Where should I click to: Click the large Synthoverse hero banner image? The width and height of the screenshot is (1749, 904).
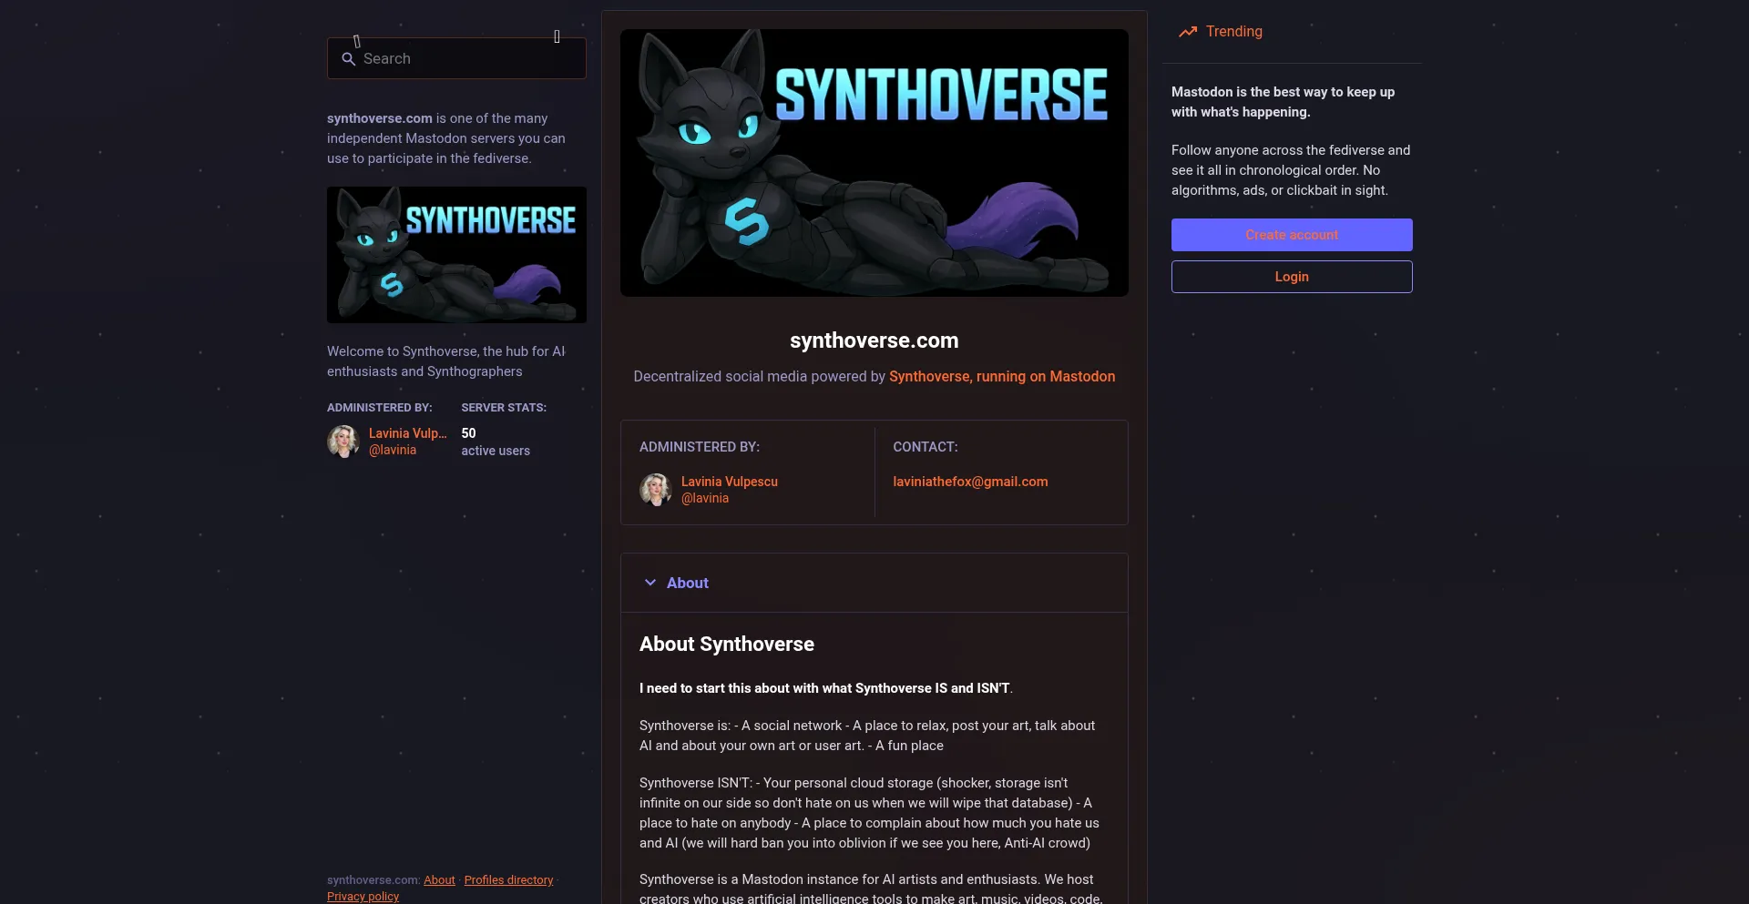click(874, 163)
